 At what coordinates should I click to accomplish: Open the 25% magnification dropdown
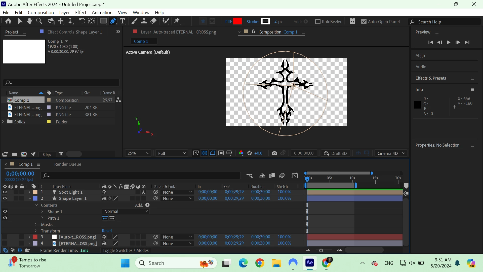click(x=138, y=153)
